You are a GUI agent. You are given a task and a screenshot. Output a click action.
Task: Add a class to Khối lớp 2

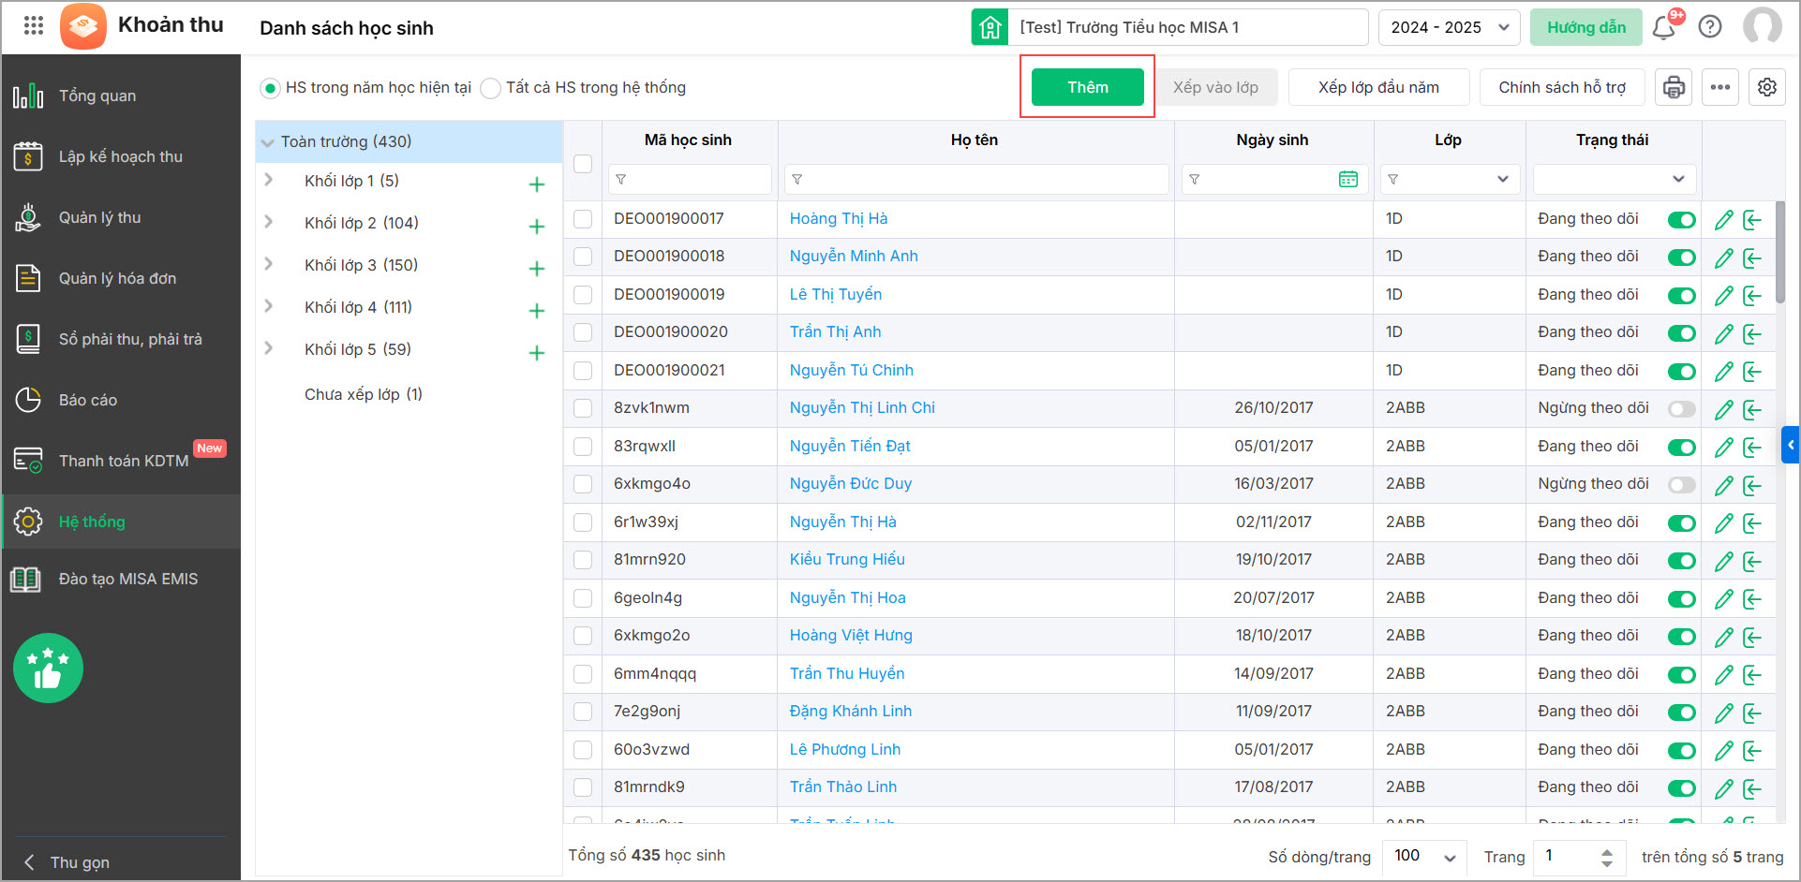pyautogui.click(x=537, y=227)
